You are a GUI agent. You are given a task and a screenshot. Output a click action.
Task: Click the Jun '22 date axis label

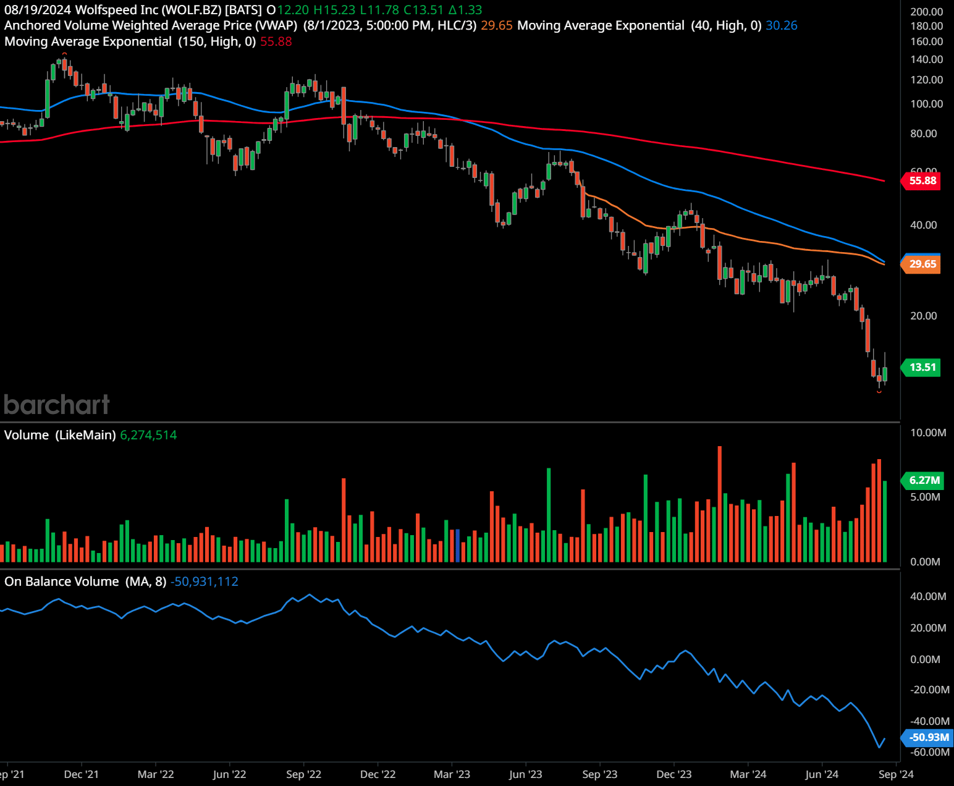pos(229,774)
